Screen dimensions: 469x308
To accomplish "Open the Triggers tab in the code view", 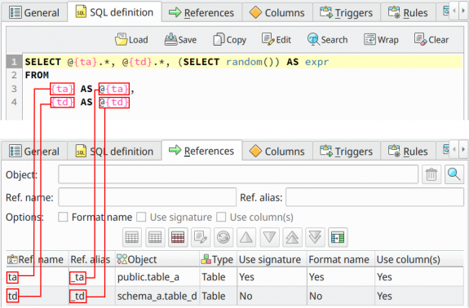I will (347, 13).
